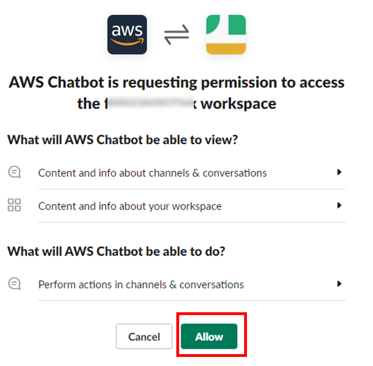Cancel the permission request

click(x=144, y=336)
